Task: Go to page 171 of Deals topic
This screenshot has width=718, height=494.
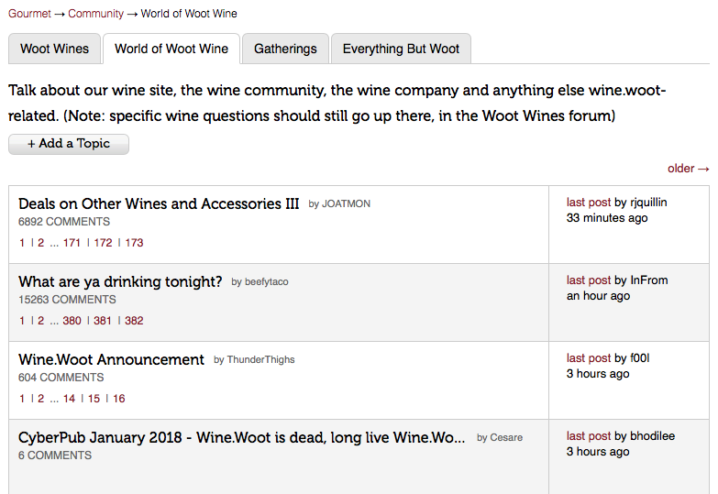Action: (x=72, y=243)
